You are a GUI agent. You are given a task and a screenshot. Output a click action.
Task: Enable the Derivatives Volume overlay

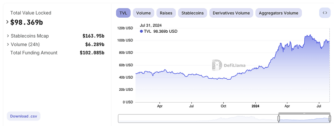pyautogui.click(x=231, y=13)
